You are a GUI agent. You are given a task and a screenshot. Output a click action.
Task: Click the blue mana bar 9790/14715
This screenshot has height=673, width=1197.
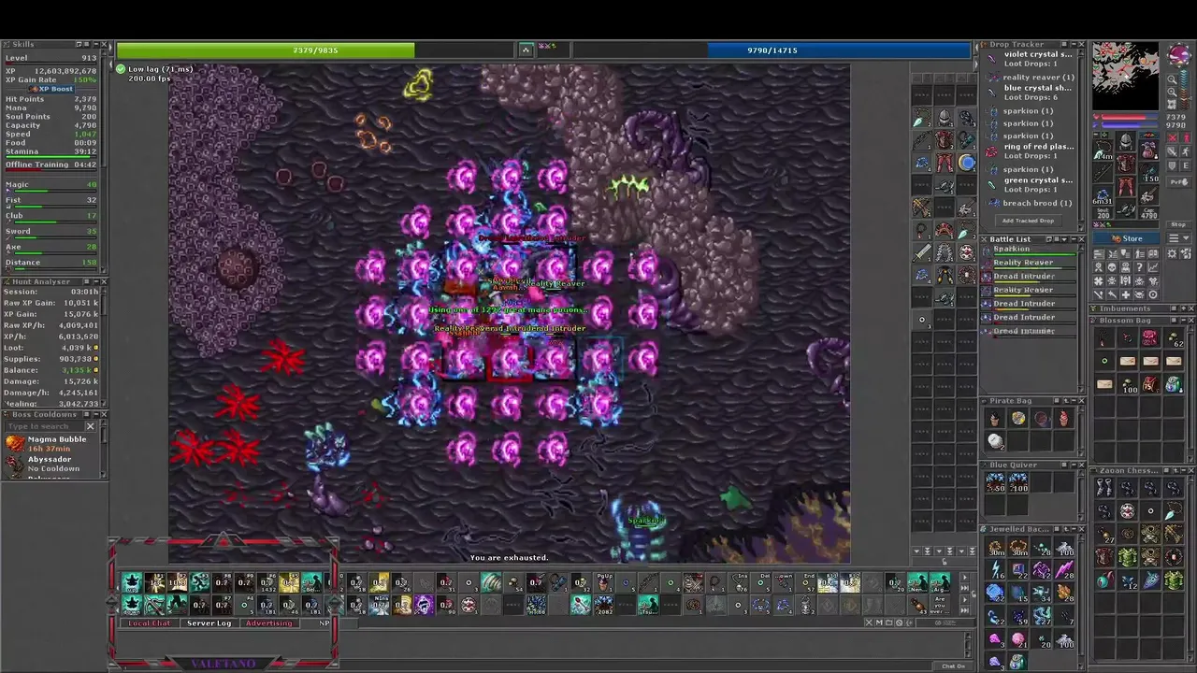[772, 50]
